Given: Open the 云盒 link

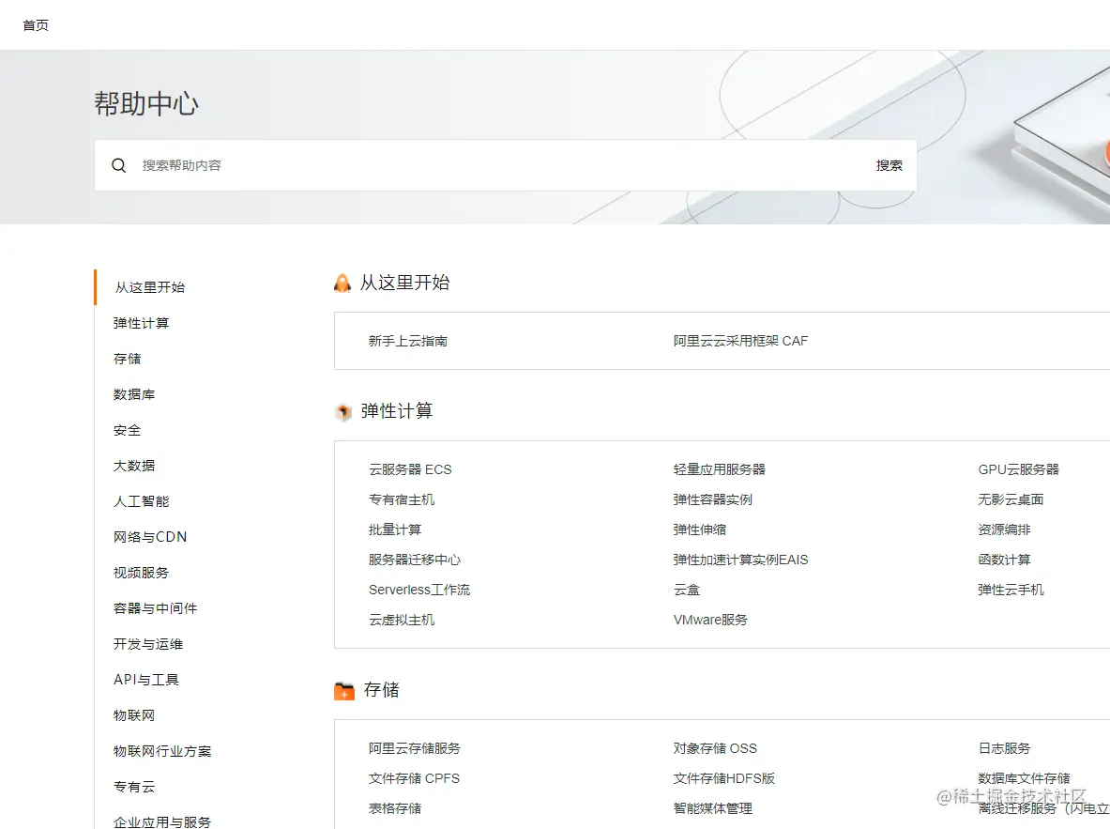Looking at the screenshot, I should [687, 590].
